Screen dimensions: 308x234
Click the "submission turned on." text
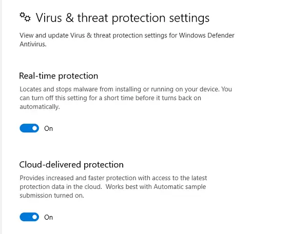coord(51,196)
